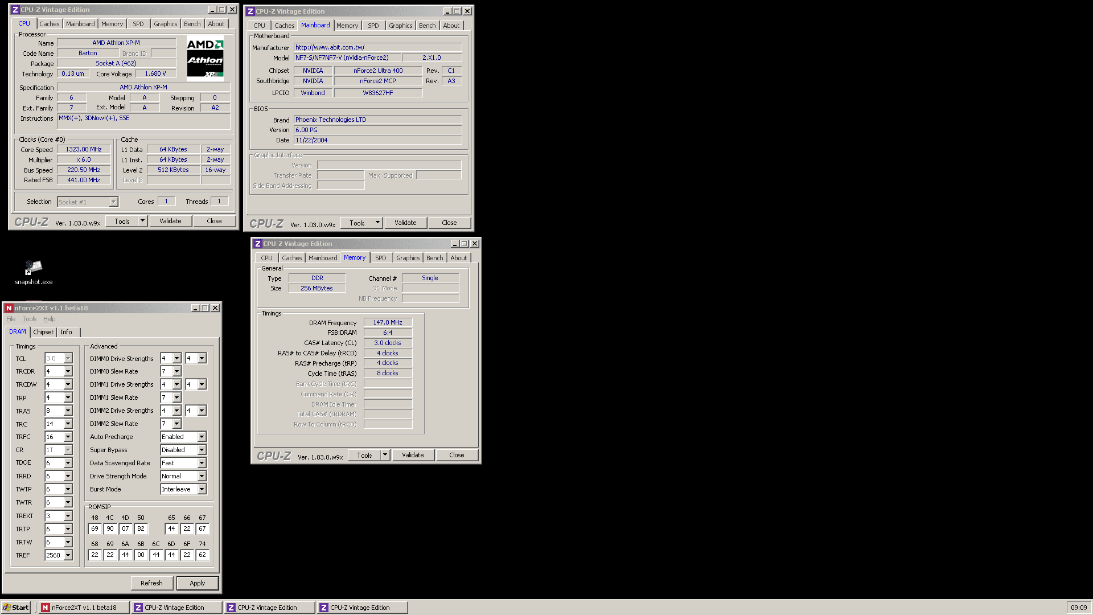
Task: Open the Help menu in nForce2XT
Action: coord(50,319)
